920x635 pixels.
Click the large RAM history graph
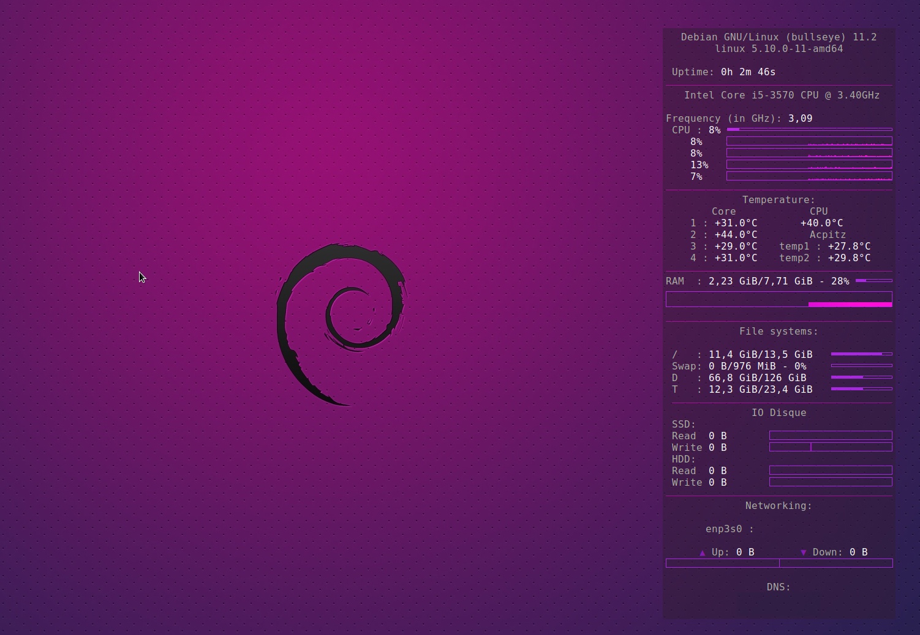tap(779, 299)
